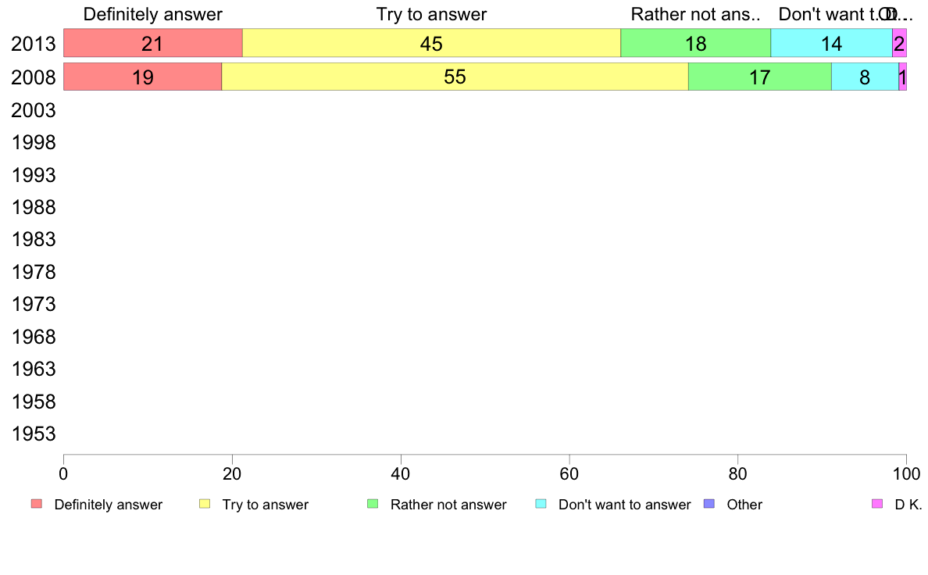Click the blue Other legend swatch
The width and height of the screenshot is (928, 575).
[x=709, y=504]
